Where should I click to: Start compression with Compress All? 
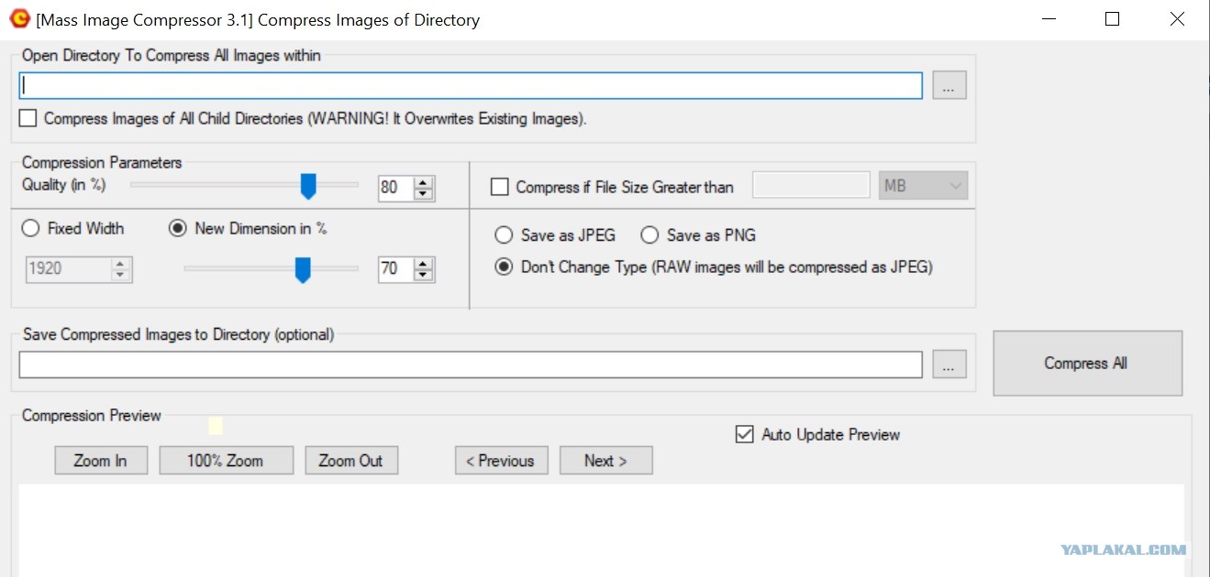click(x=1087, y=364)
